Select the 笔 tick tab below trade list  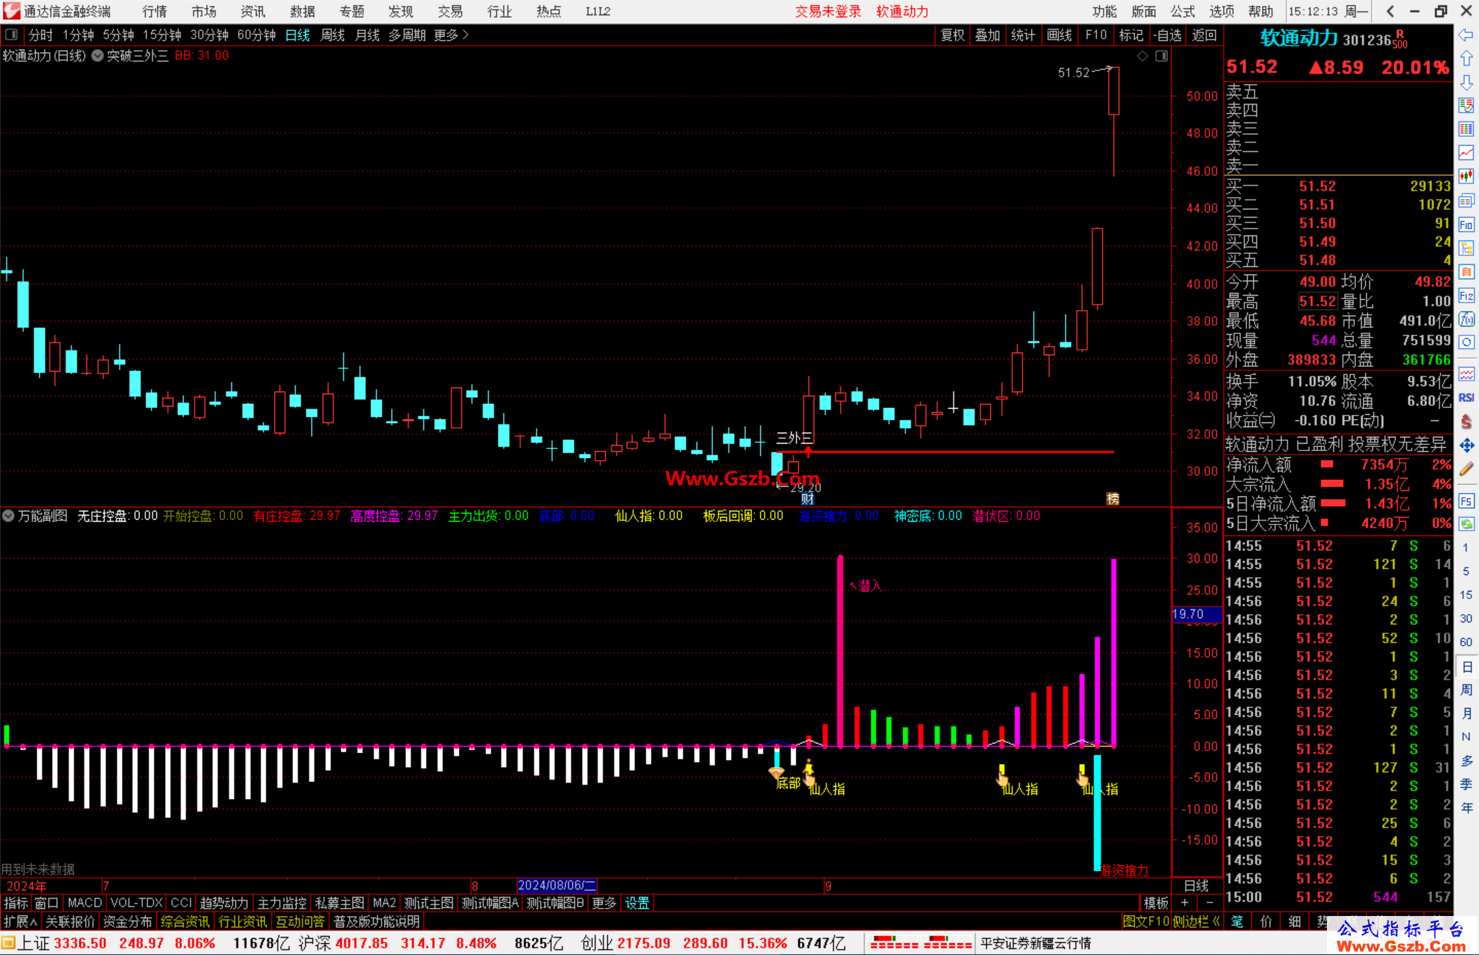click(x=1237, y=921)
